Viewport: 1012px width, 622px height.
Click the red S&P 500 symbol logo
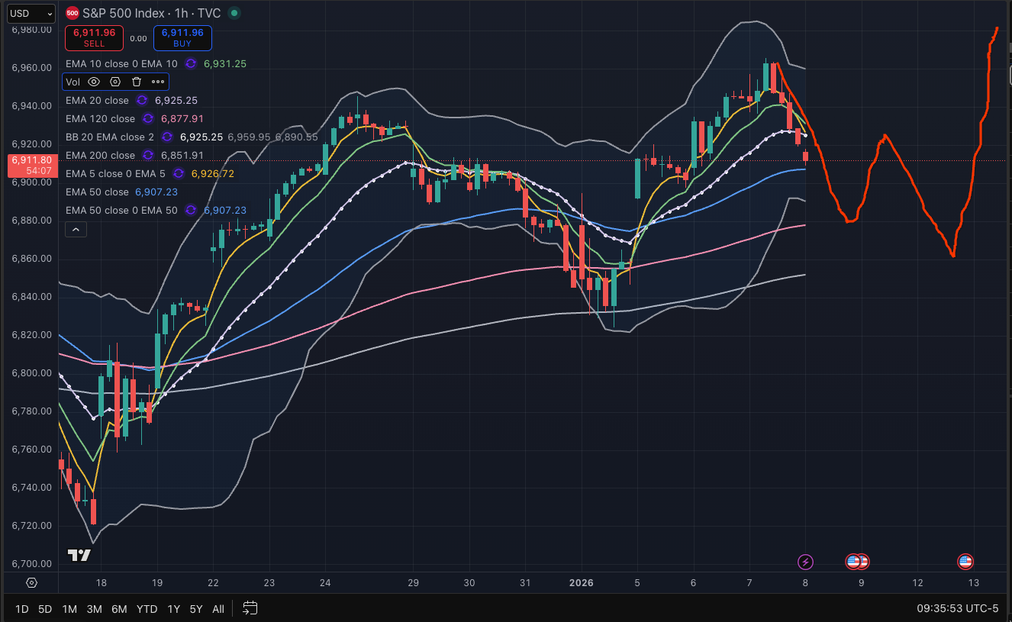(x=72, y=13)
